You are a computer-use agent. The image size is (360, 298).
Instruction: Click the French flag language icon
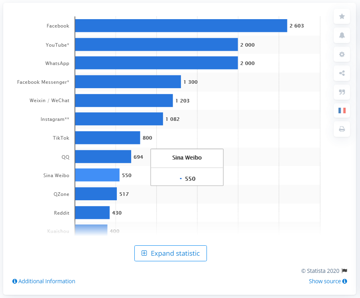342,111
